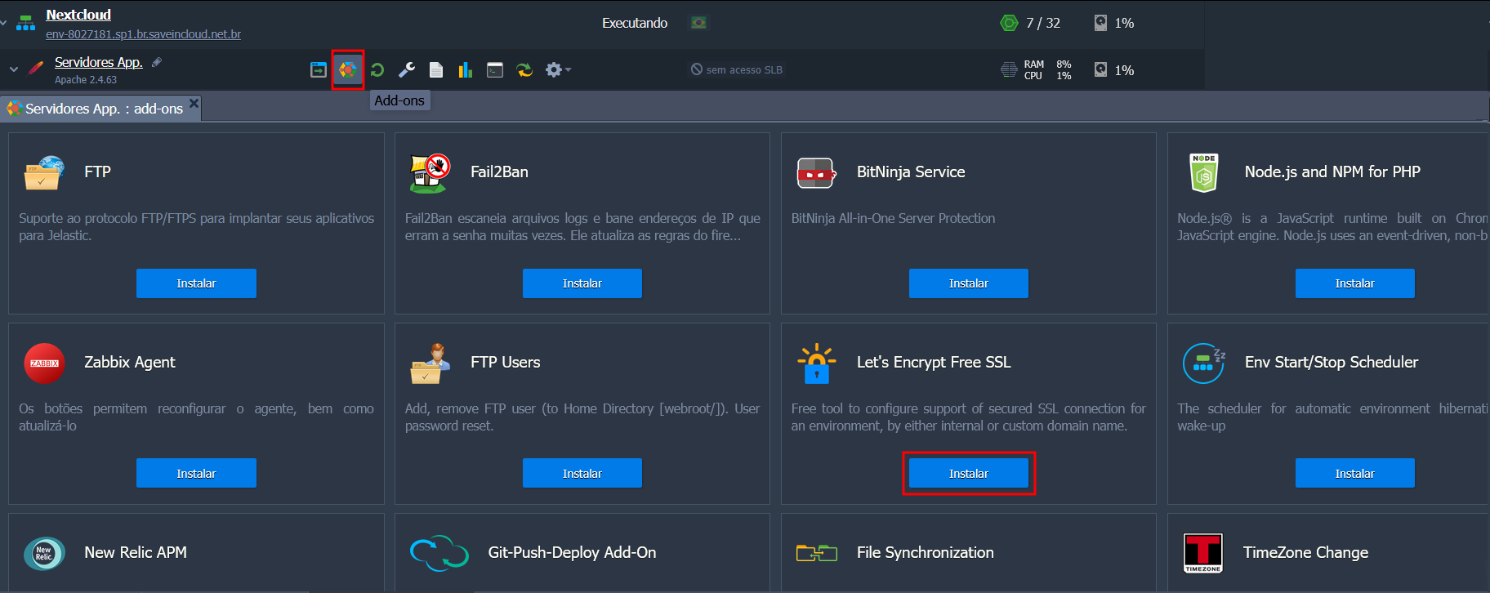This screenshot has width=1490, height=593.
Task: Restart nodes with the green circular arrow
Action: (x=377, y=70)
